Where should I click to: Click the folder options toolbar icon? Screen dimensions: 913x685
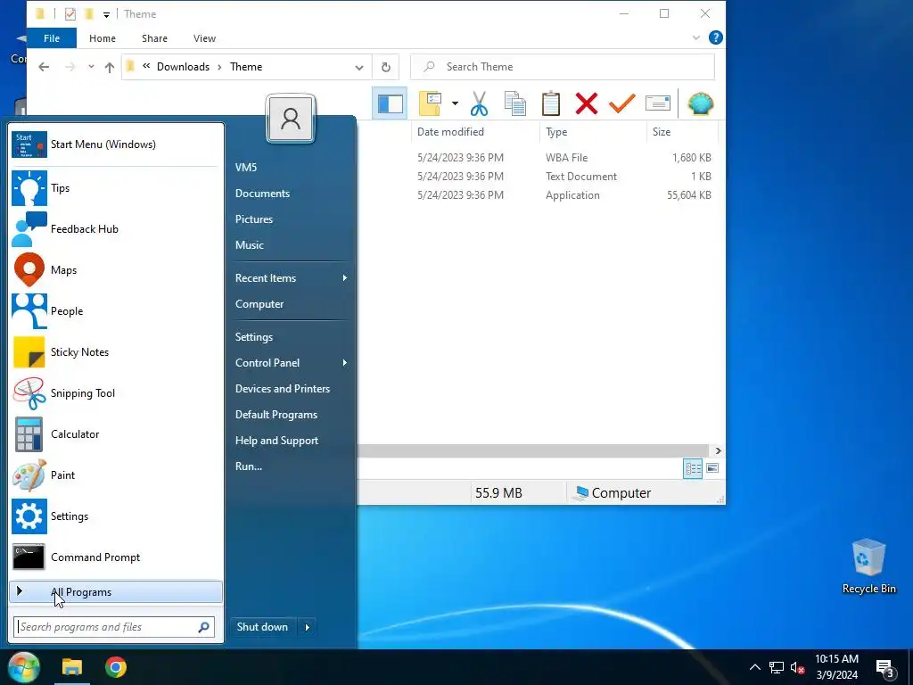click(x=431, y=103)
